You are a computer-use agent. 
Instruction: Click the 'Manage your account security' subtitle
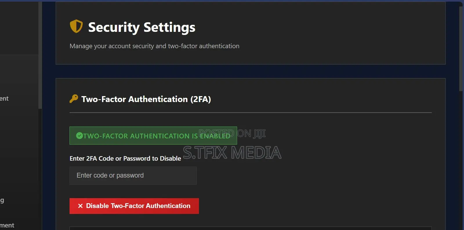click(154, 46)
